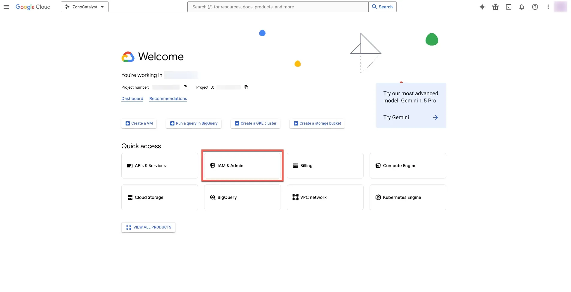Image resolution: width=571 pixels, height=292 pixels.
Task: Open the hamburger navigation menu
Action: coord(6,7)
